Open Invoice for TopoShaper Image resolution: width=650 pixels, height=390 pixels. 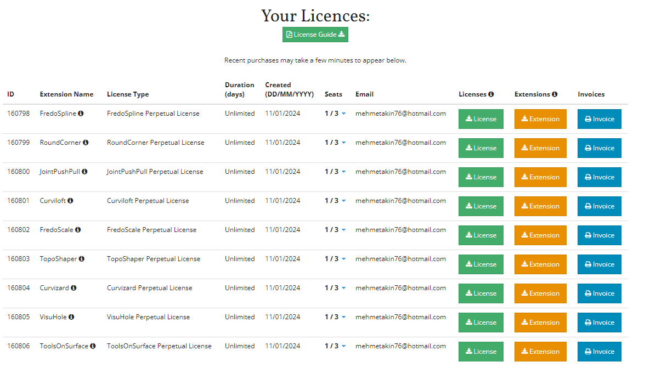(x=600, y=264)
